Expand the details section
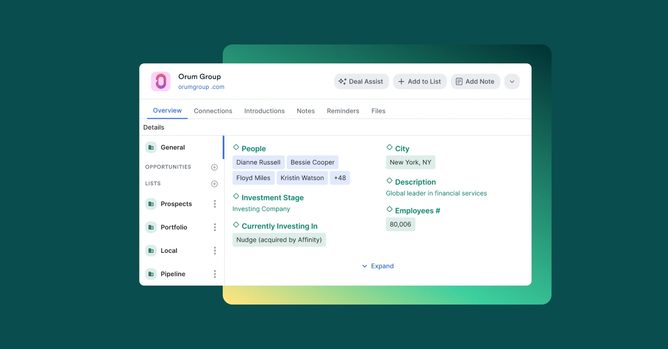The height and width of the screenshot is (349, 668). coord(377,266)
